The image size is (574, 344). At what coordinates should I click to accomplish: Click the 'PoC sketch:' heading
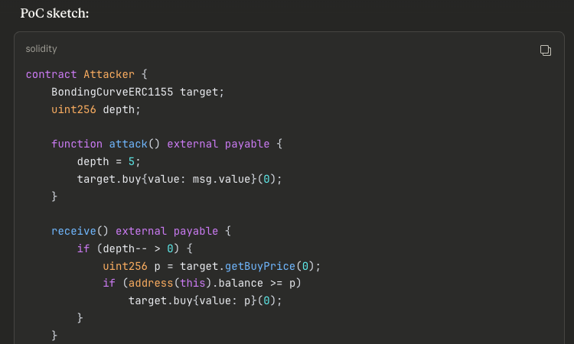click(x=54, y=13)
